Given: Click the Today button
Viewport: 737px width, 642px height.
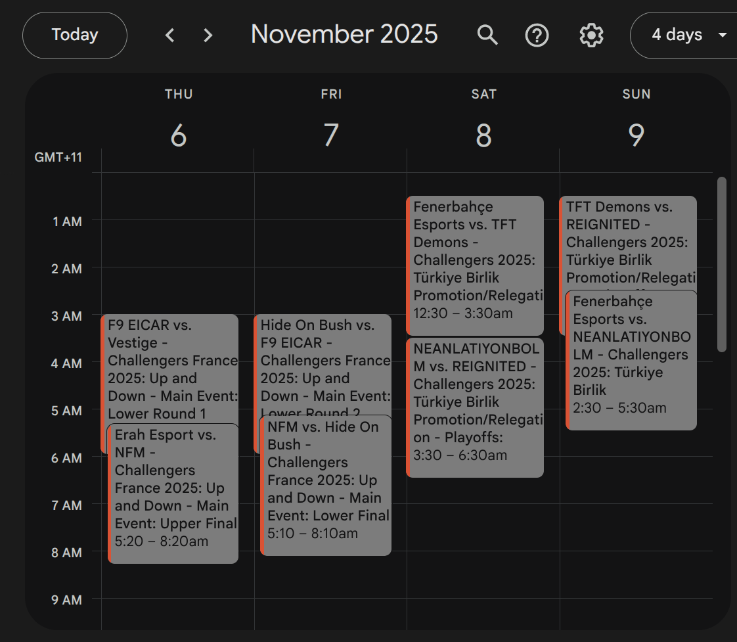Looking at the screenshot, I should [x=75, y=35].
